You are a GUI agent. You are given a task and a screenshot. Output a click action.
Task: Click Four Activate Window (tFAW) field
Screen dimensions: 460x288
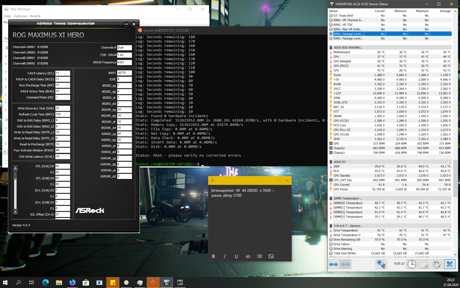pos(63,150)
